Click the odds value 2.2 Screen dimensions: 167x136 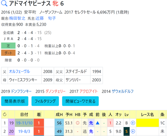[x=119, y=123]
